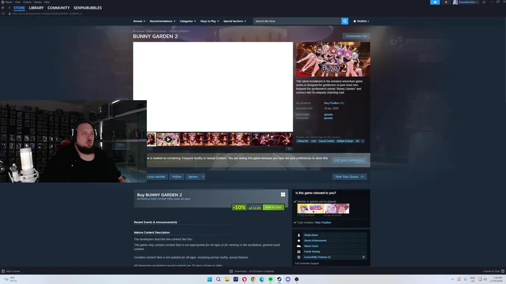
Task: Click the Sexual Content tag
Action: 327,141
